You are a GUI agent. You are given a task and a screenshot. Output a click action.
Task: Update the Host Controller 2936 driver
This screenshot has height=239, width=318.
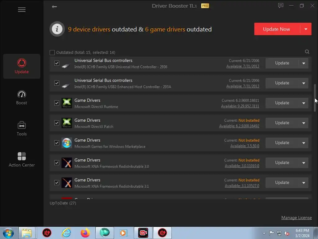click(282, 63)
